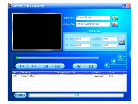Select the 'D:\src7_2bf.avi' file row

pos(68,76)
